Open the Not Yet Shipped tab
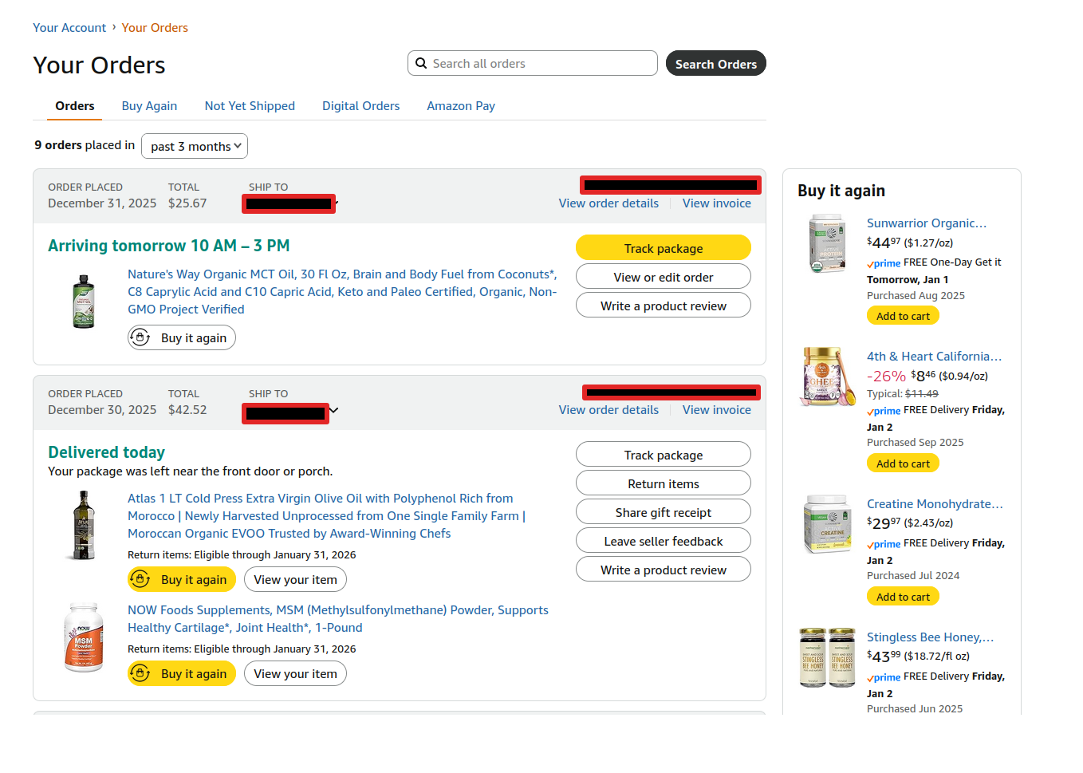Image resolution: width=1083 pixels, height=773 pixels. click(250, 106)
